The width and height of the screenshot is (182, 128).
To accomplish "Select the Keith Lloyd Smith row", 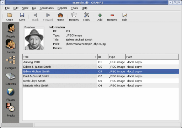I will point(101,81).
